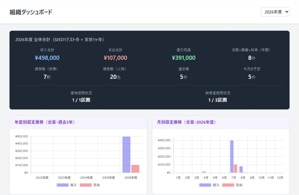Click the small 4月 income bar
The width and height of the screenshot is (299, 195).
pyautogui.click(x=204, y=172)
